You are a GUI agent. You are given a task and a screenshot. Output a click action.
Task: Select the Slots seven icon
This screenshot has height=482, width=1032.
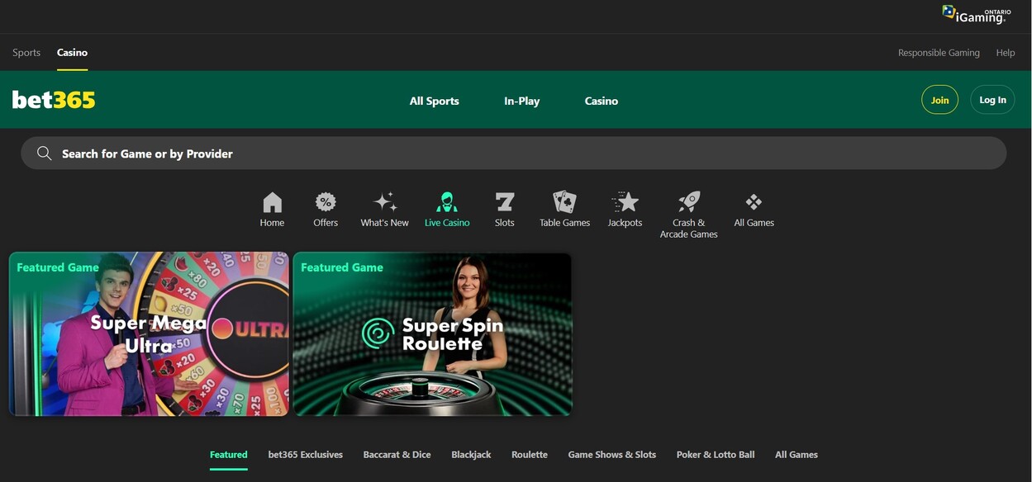504,202
